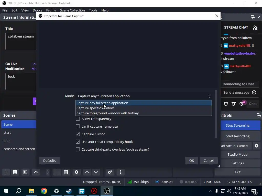Viewport: 262px width, 196px height.
Task: Show hidden system tray icons chevron
Action: pos(211,191)
